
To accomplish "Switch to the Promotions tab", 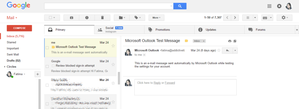I will (x=169, y=30).
